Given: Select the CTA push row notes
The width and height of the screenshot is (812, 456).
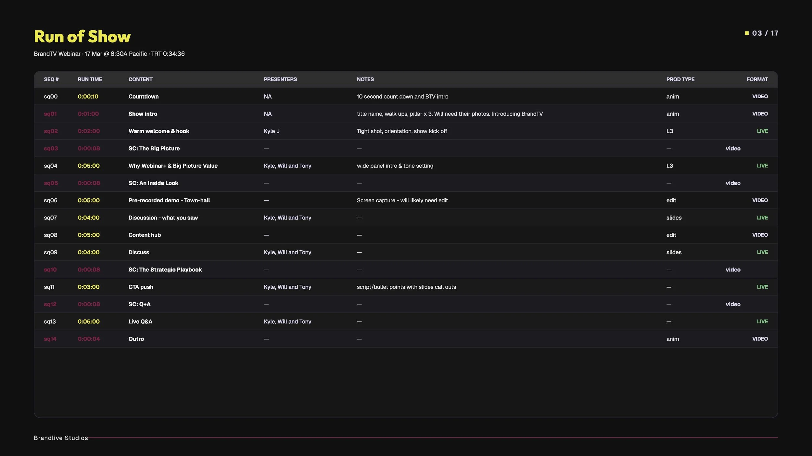Looking at the screenshot, I should 406,287.
